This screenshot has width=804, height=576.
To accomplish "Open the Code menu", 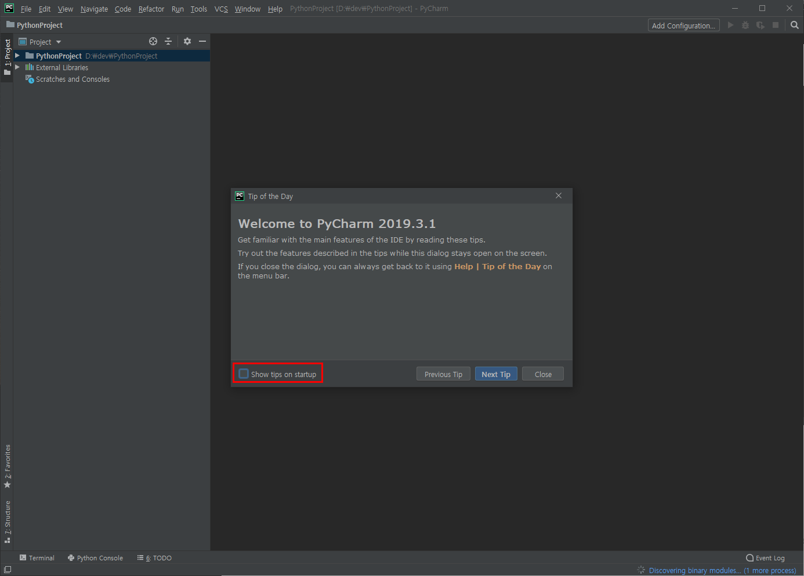I will click(x=123, y=9).
